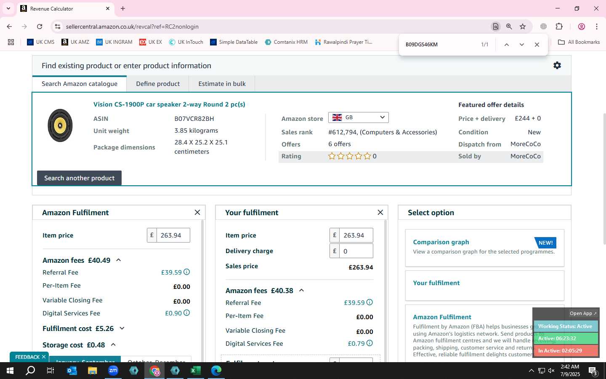Go to the next find-in-page match
606x379 pixels.
pos(522,45)
